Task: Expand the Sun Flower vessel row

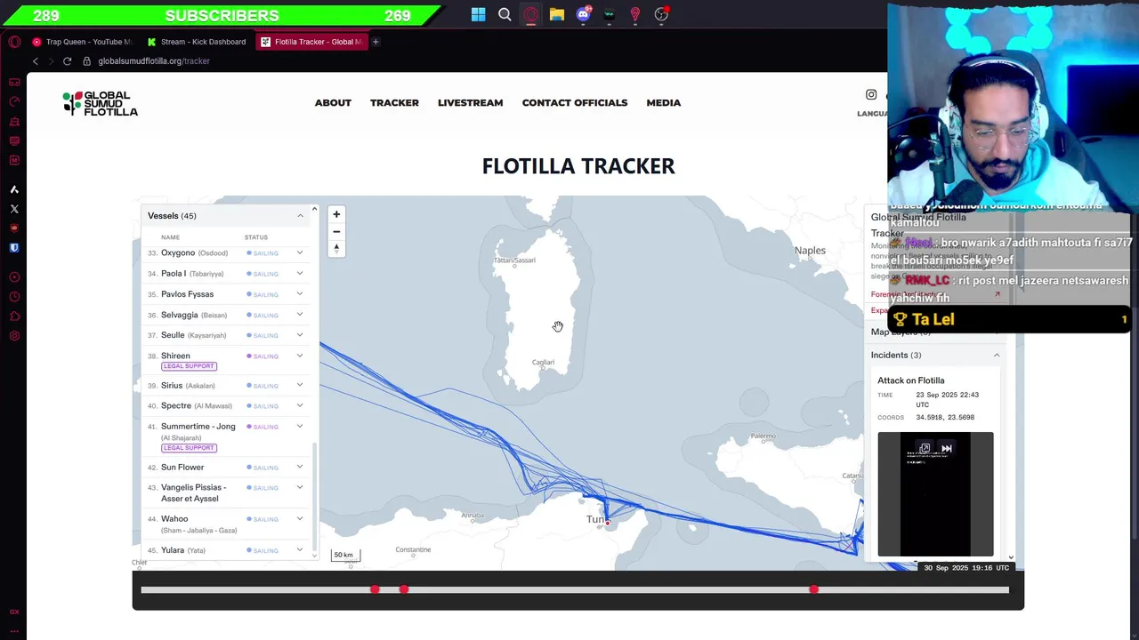Action: click(x=300, y=467)
